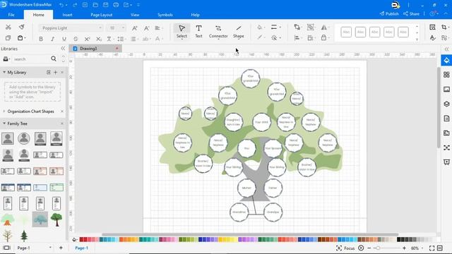Select the Text tool
This screenshot has width=452, height=254.
198,31
